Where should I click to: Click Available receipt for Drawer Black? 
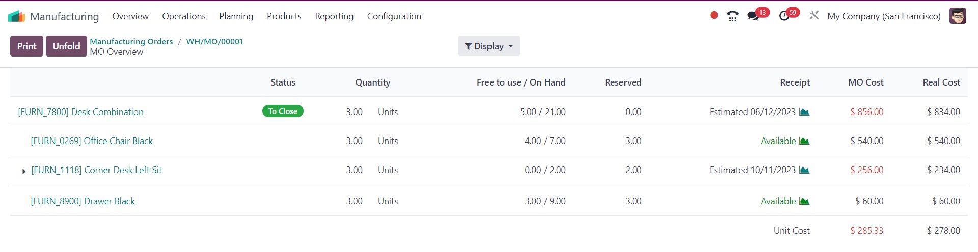point(778,201)
